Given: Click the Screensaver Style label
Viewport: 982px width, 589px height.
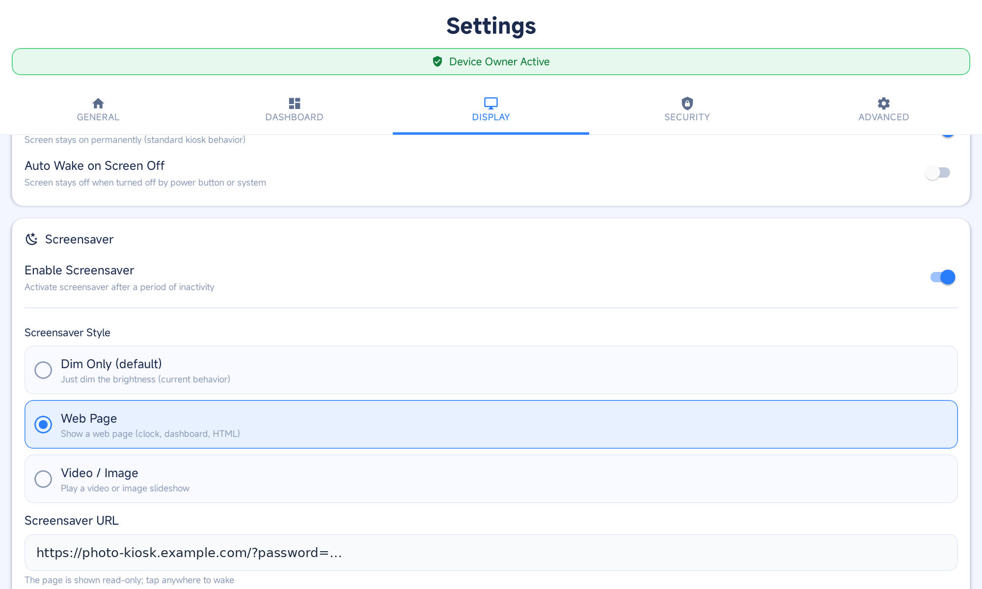Looking at the screenshot, I should [x=67, y=333].
